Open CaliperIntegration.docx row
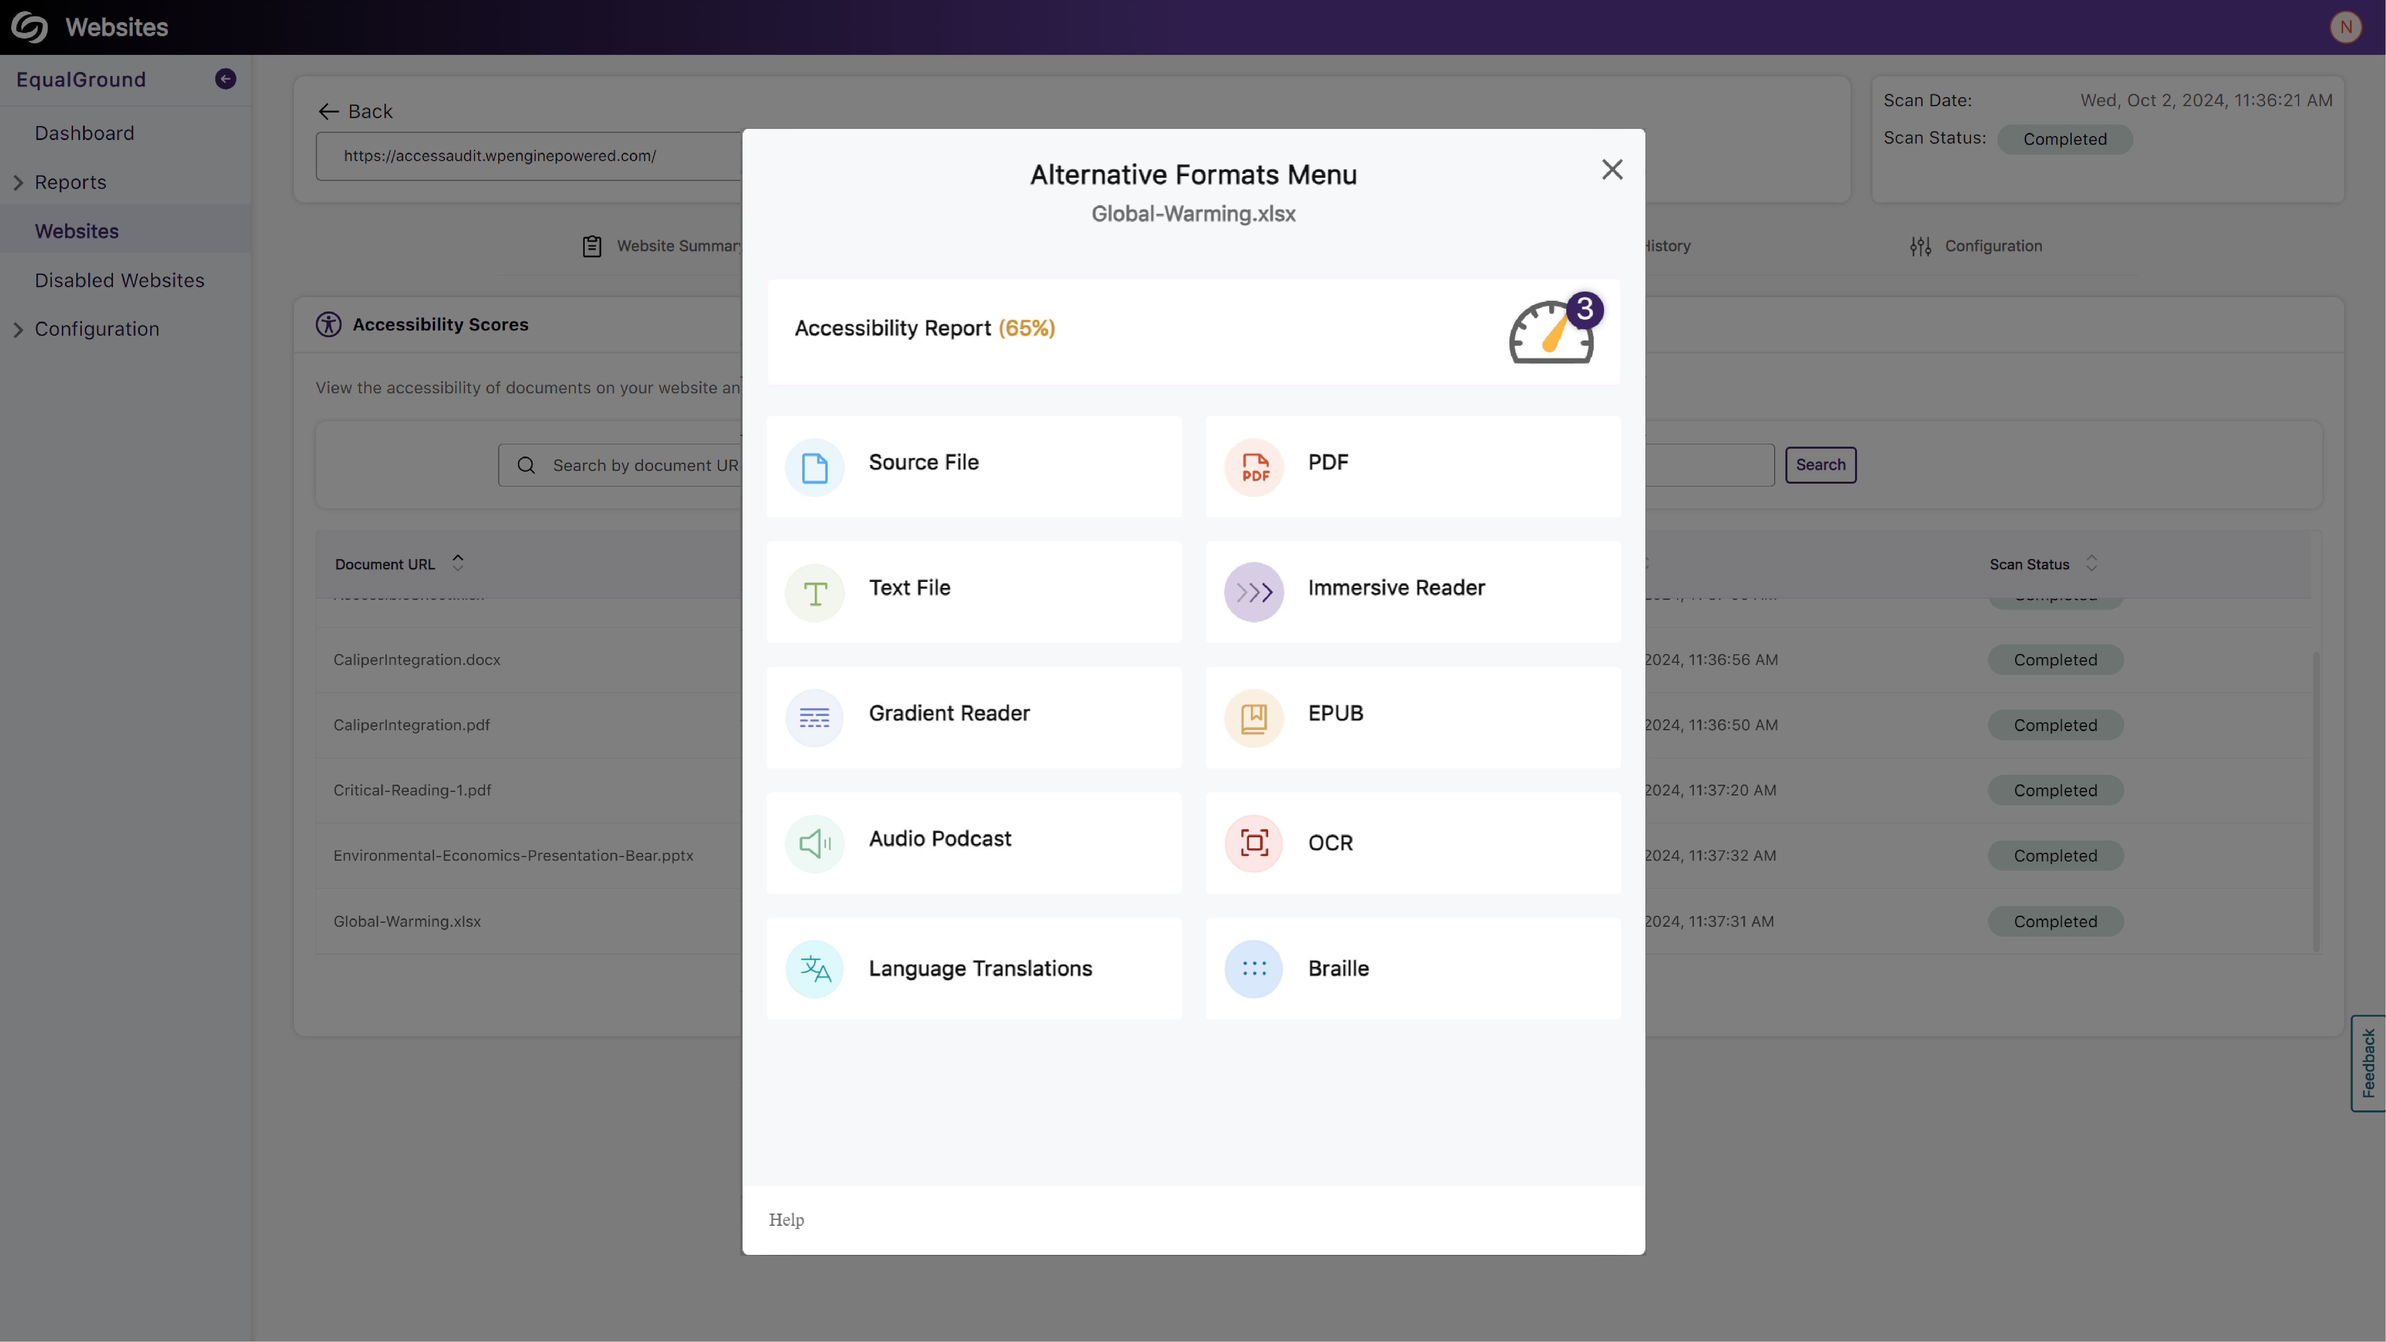Screen dimensions: 2386x1342 tap(417, 659)
